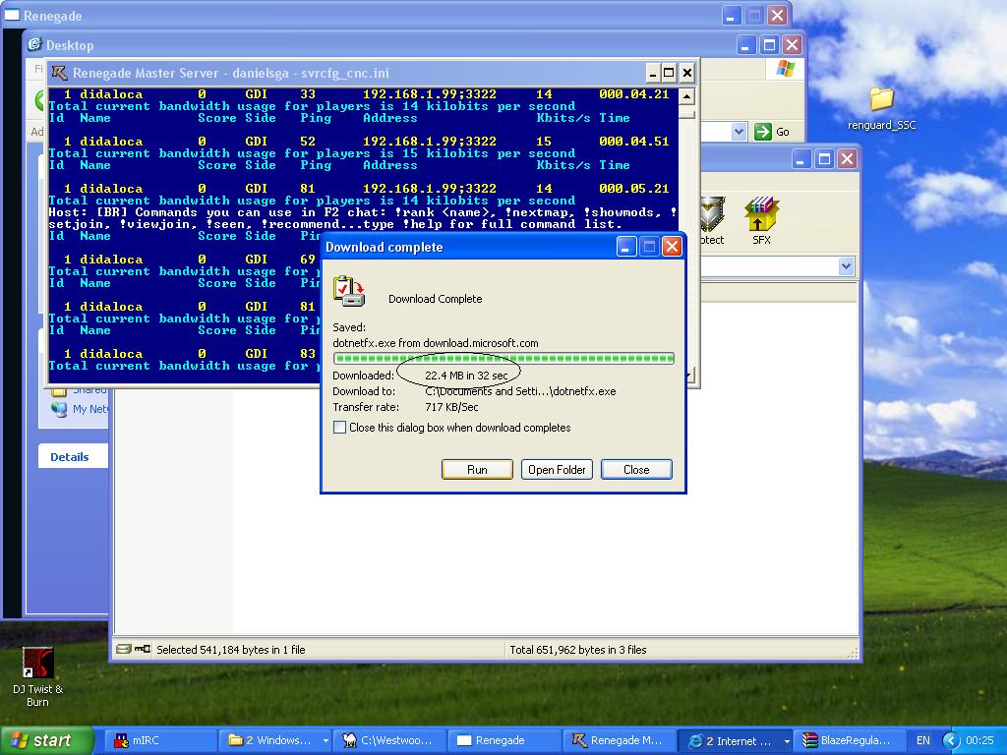Click the Windows Start button

46,740
